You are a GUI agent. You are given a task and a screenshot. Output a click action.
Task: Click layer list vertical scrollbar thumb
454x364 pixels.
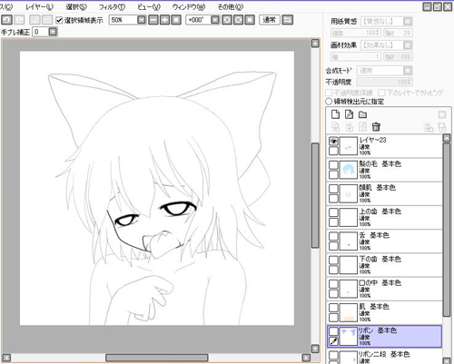(447, 230)
